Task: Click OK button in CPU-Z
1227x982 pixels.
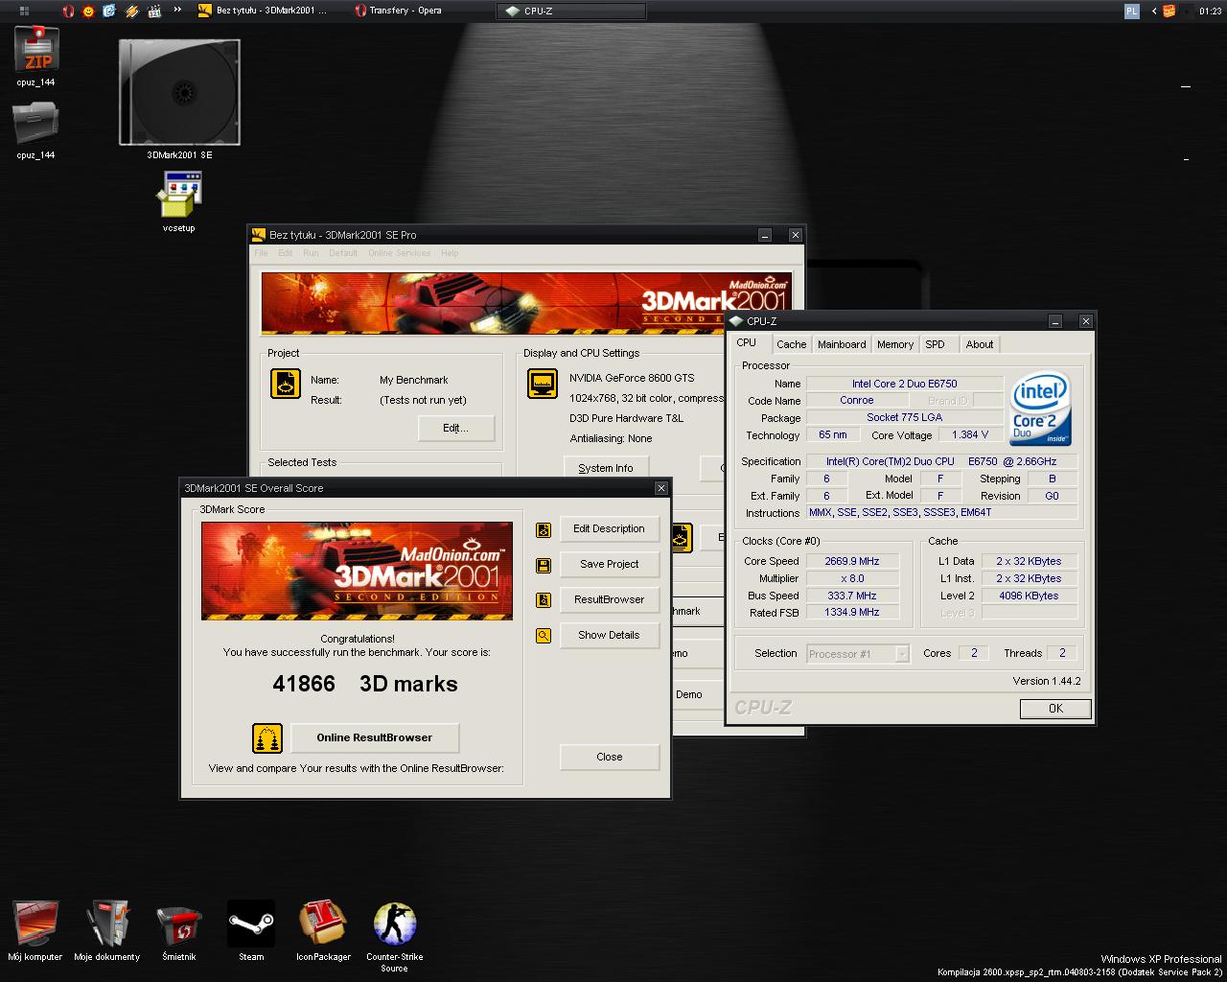Action: (1055, 709)
